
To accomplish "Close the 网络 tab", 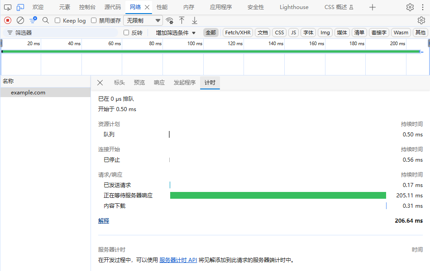I will (x=147, y=7).
